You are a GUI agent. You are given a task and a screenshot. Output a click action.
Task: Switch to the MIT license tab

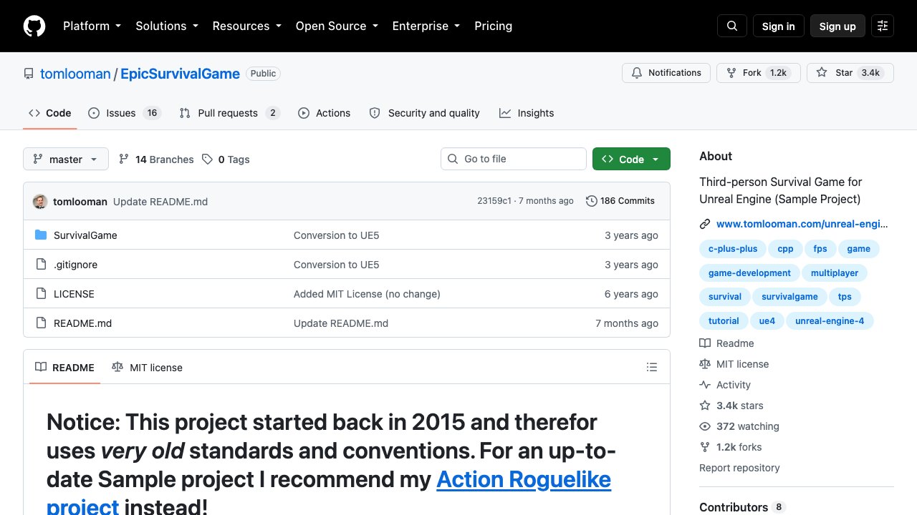pos(148,367)
